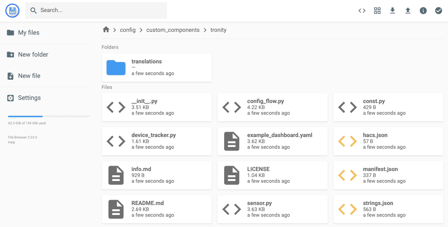The image size is (448, 227).
Task: Click New folder in sidebar
Action: (x=33, y=55)
